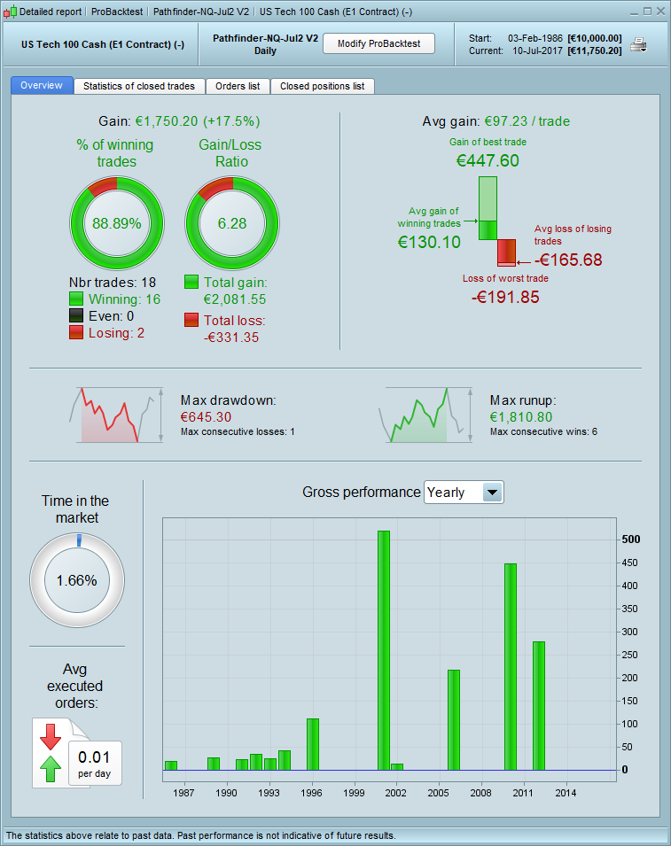The image size is (671, 846).
Task: Click the first bar near 1986
Action: coord(171,765)
